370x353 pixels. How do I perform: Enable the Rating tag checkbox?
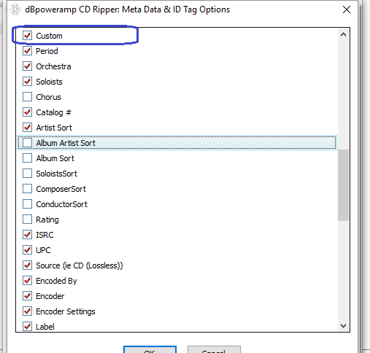27,220
